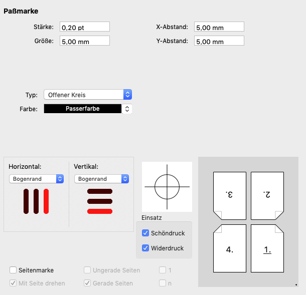Disable the Schöndruck checkbox
306x295 pixels.
(x=145, y=233)
